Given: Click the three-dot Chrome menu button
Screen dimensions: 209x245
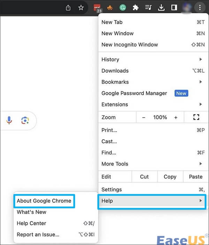Looking at the screenshot, I should pyautogui.click(x=200, y=7).
